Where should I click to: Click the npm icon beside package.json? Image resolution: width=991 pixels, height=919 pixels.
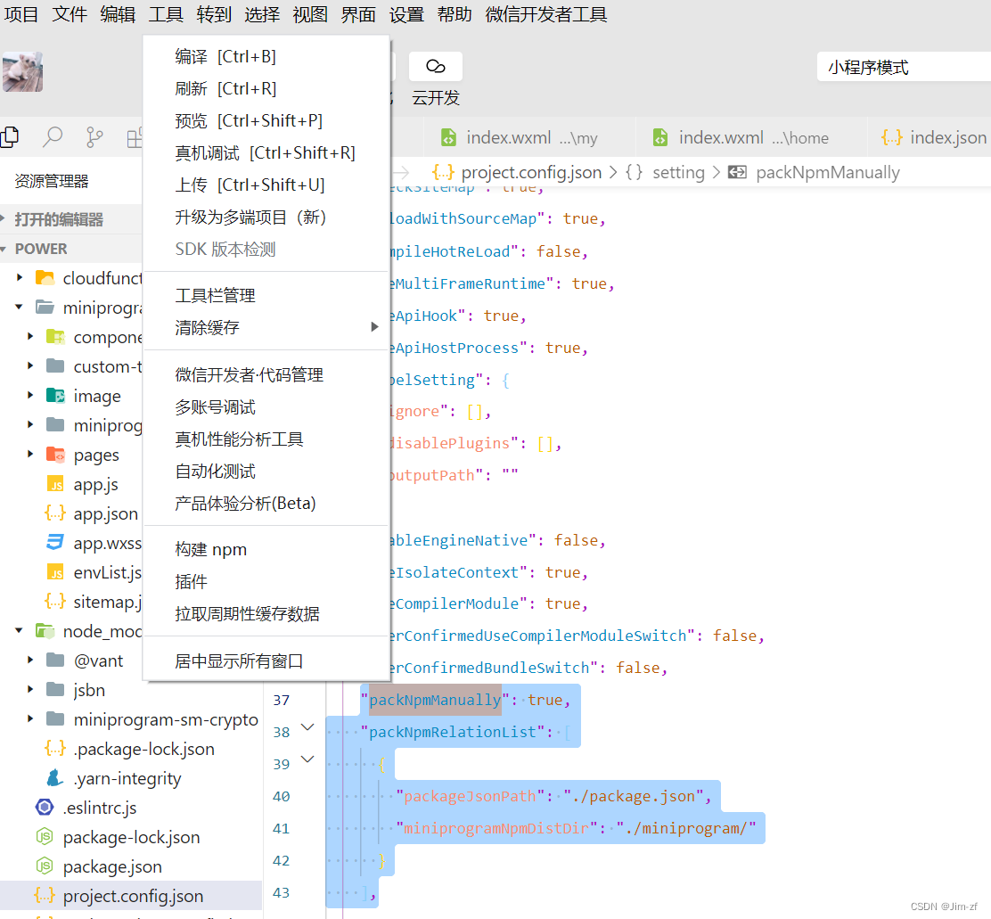tap(44, 866)
